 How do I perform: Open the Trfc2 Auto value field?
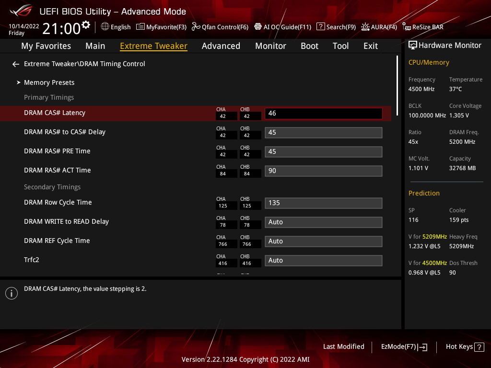[323, 261]
